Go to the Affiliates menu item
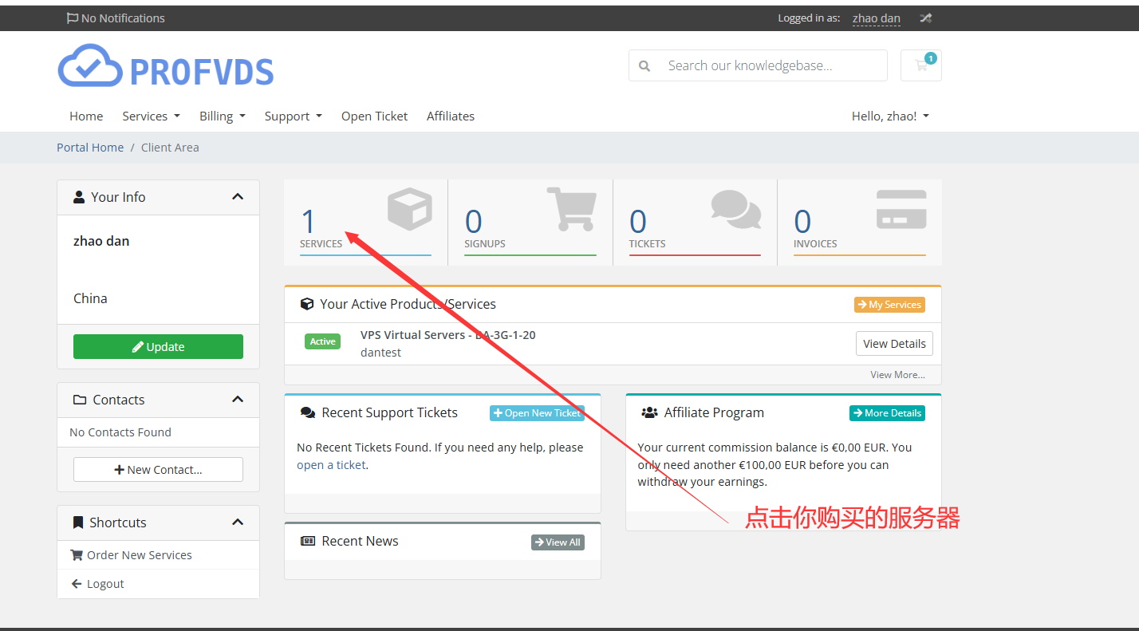The width and height of the screenshot is (1139, 631). coord(450,116)
